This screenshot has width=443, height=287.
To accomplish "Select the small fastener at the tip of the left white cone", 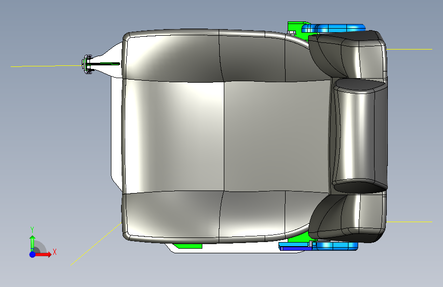I will 87,64.
